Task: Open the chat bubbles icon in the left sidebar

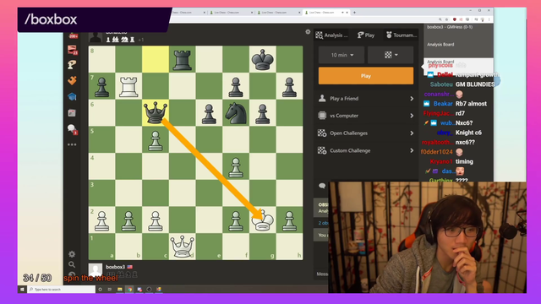Action: coord(72,129)
